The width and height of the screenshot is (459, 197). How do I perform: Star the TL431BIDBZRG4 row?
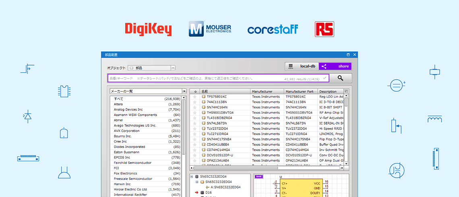point(194,118)
